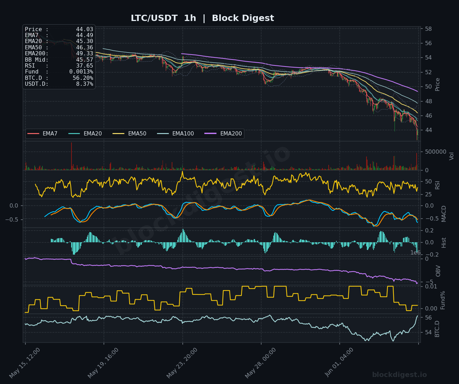Click the yellow EMA50 legend line swatch
The image size is (459, 384).
tap(119, 134)
